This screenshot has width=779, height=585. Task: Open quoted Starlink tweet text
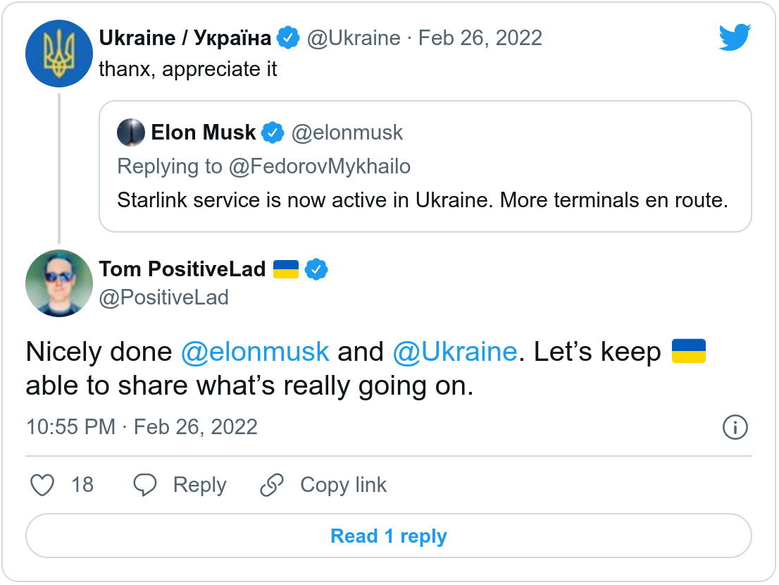[422, 200]
